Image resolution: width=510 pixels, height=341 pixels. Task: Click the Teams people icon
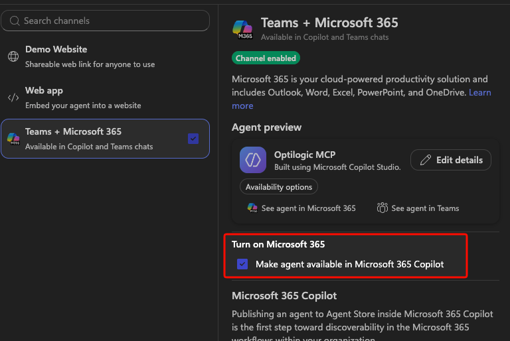point(382,208)
